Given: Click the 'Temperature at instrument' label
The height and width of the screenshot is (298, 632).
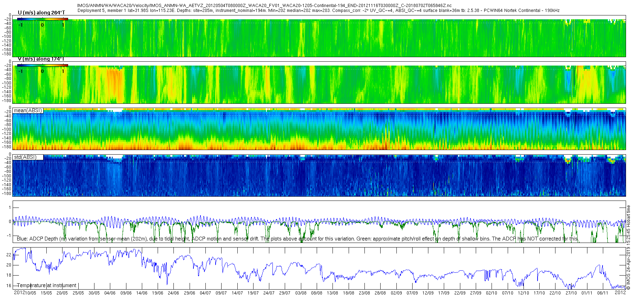Looking at the screenshot, I should click(x=47, y=285).
